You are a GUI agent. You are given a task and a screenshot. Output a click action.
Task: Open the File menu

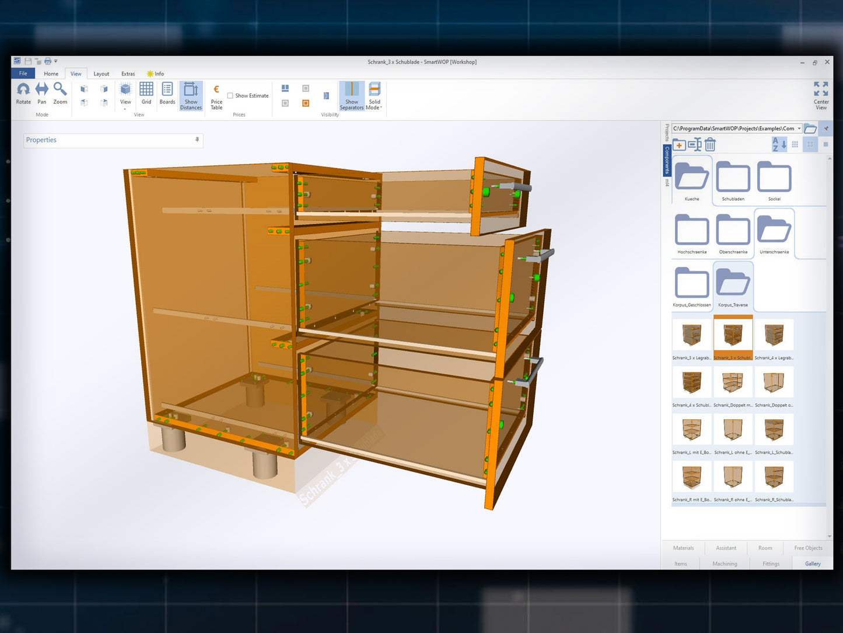[23, 74]
